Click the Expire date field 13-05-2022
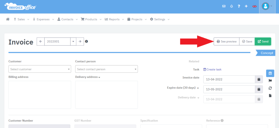The image size is (279, 128). (x=229, y=89)
